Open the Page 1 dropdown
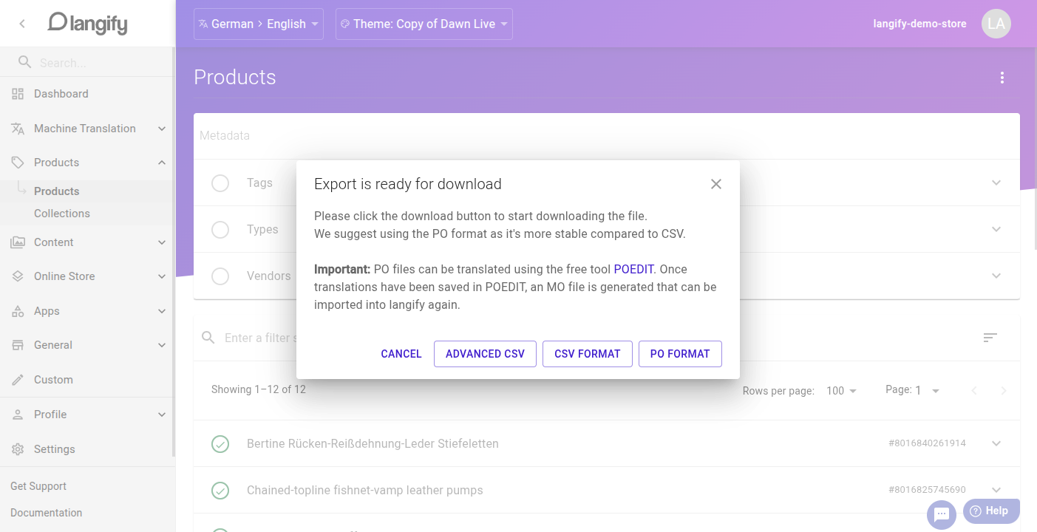This screenshot has height=532, width=1037. [927, 391]
